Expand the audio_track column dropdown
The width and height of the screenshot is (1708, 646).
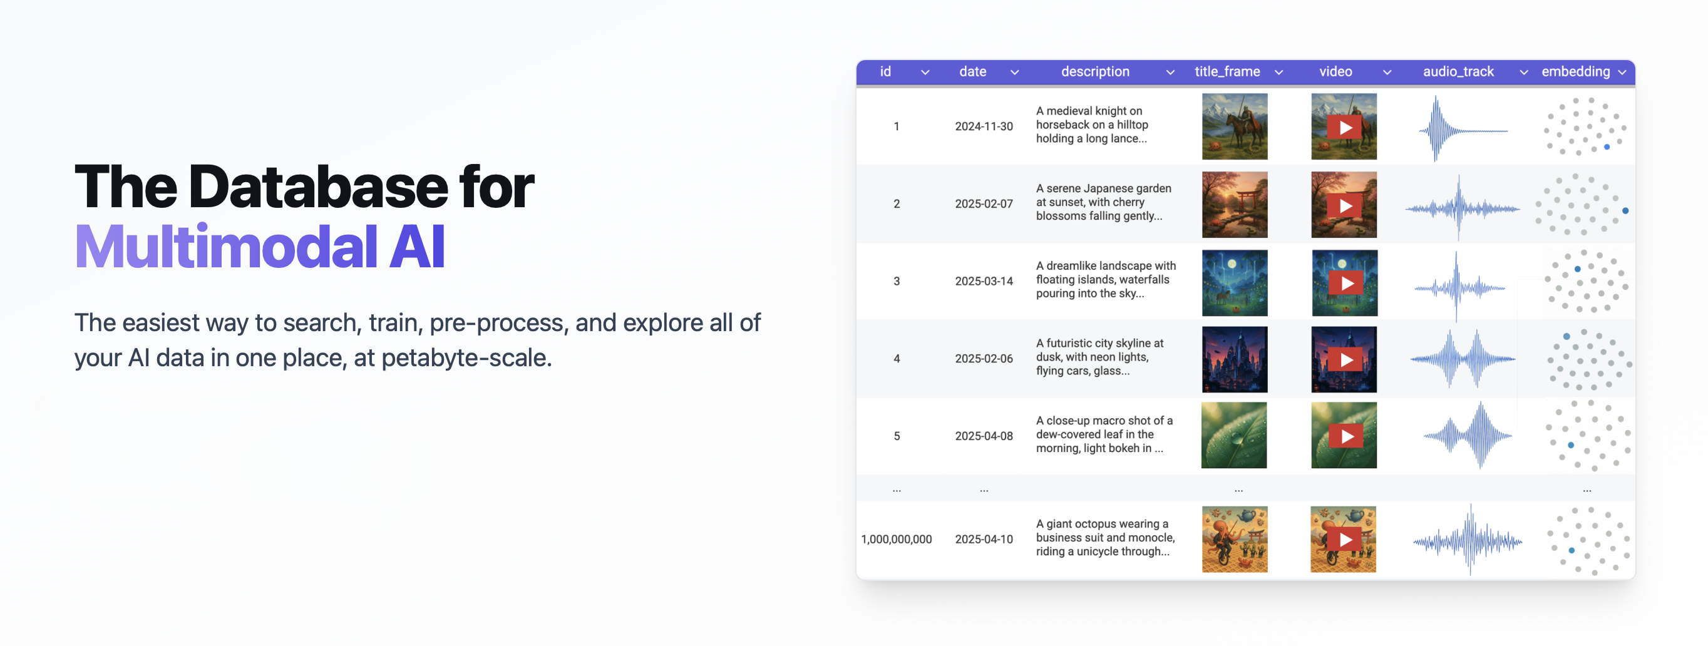tap(1524, 72)
